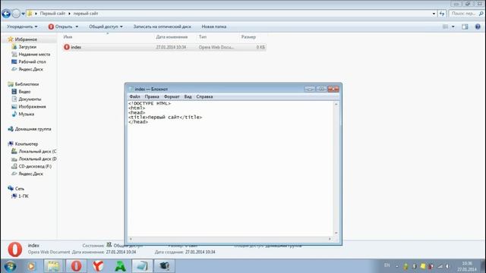
Task: Click the Explorer help question icon
Action: (478, 27)
